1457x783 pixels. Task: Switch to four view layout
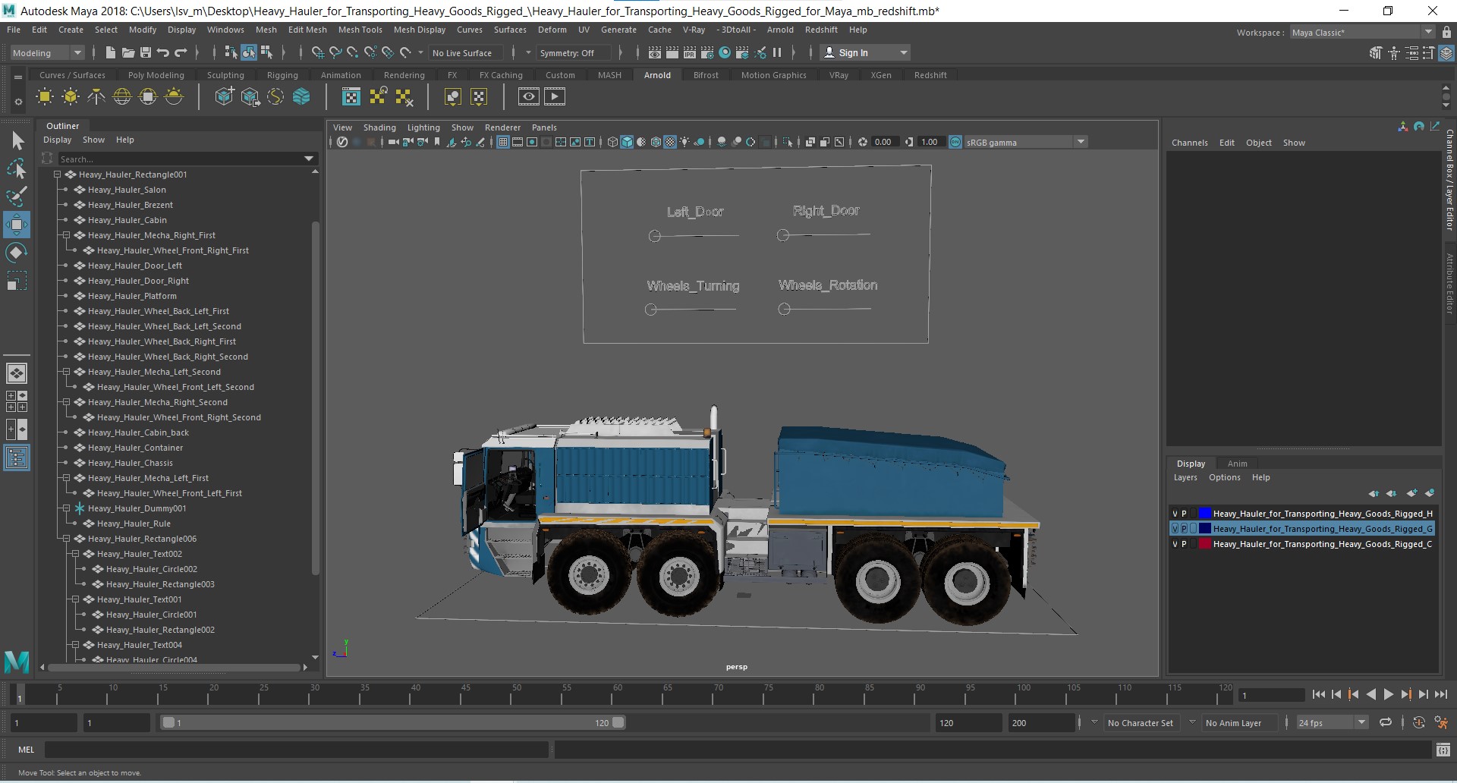pos(17,401)
